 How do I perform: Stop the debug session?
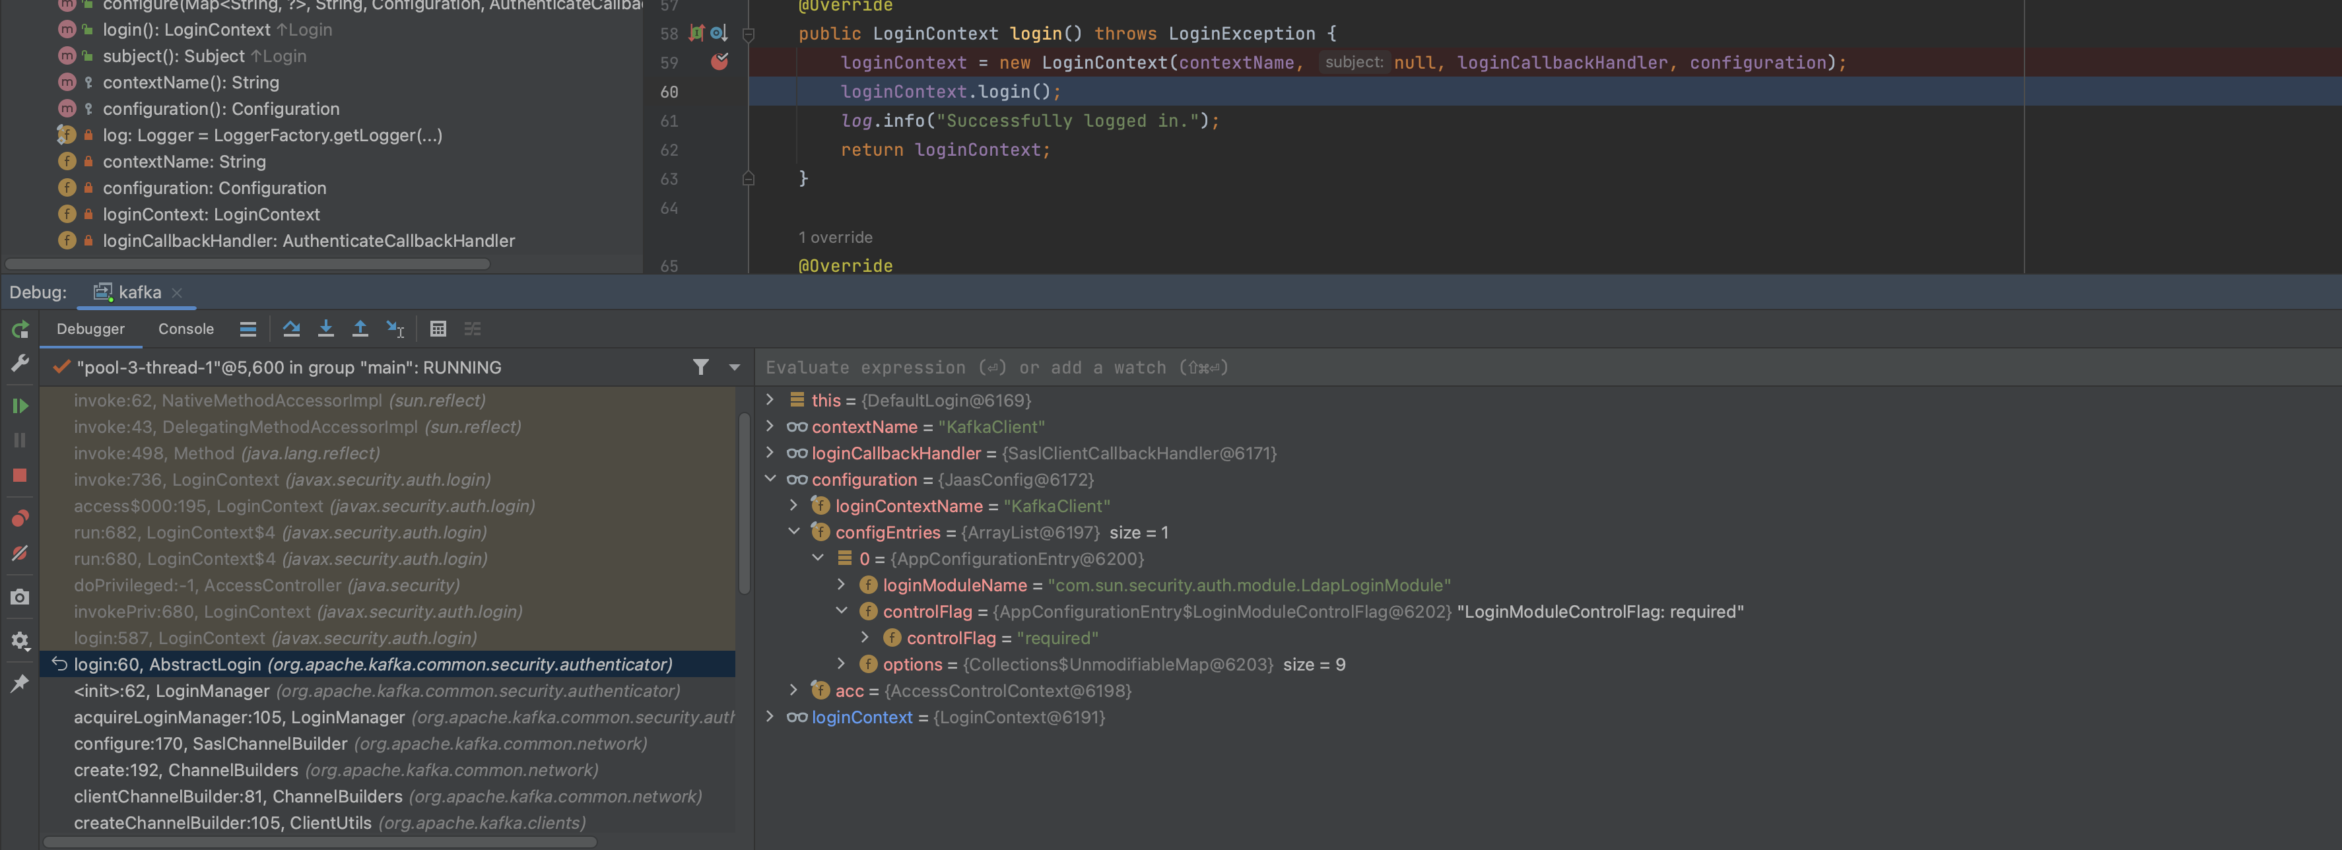pyautogui.click(x=20, y=475)
